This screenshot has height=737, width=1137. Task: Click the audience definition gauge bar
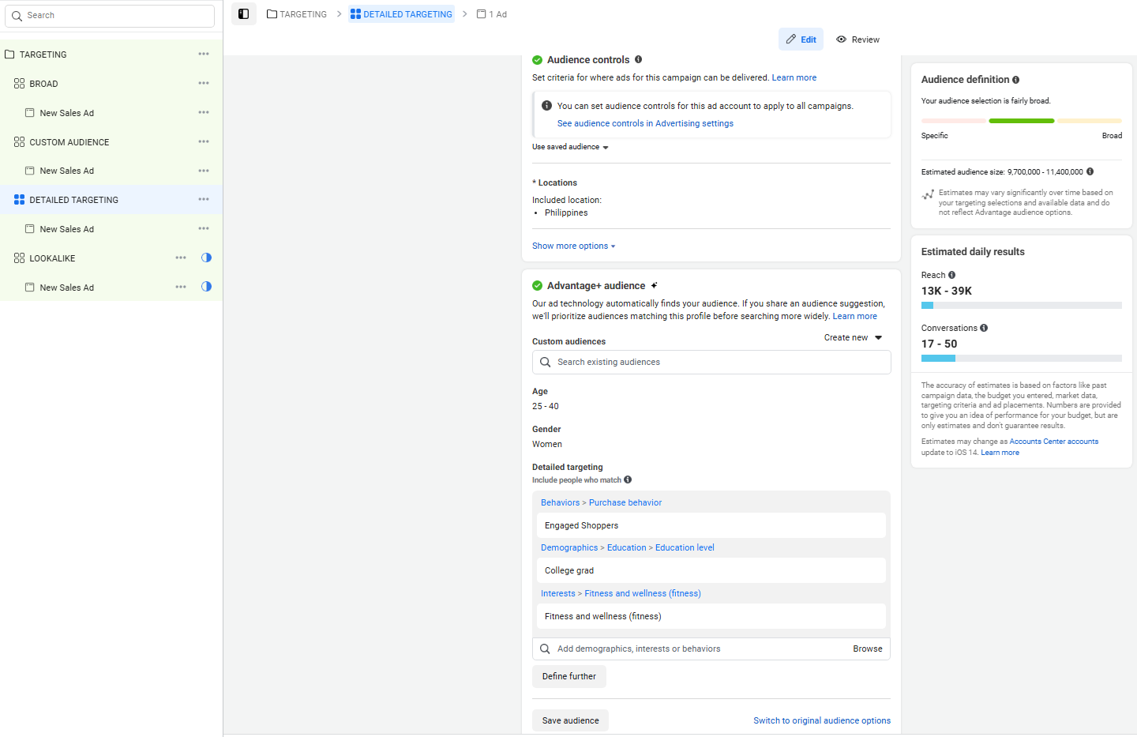1021,121
